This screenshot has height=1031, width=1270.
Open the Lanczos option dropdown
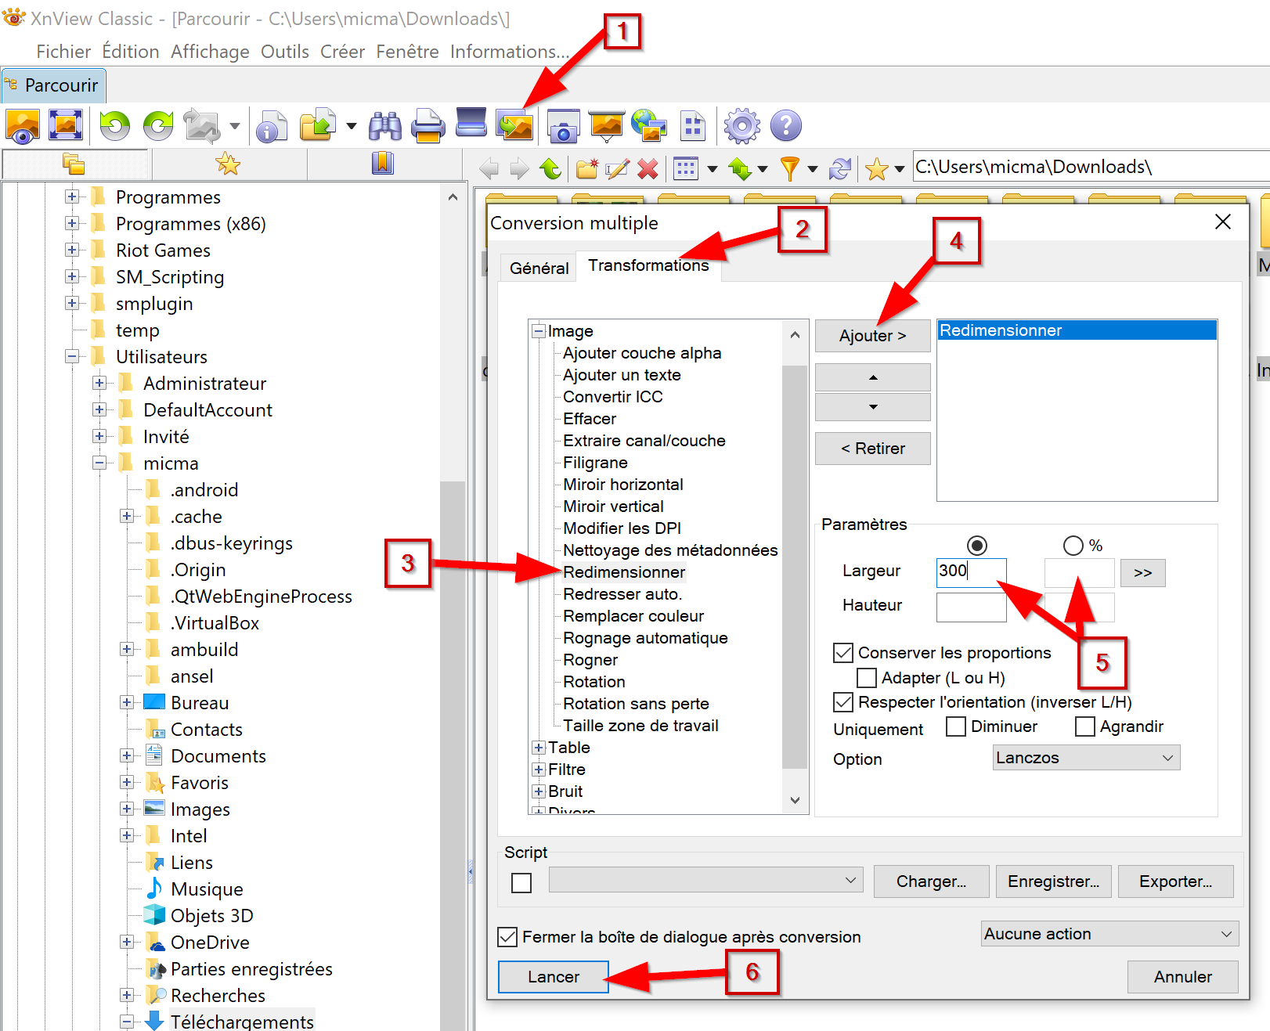tap(1085, 758)
